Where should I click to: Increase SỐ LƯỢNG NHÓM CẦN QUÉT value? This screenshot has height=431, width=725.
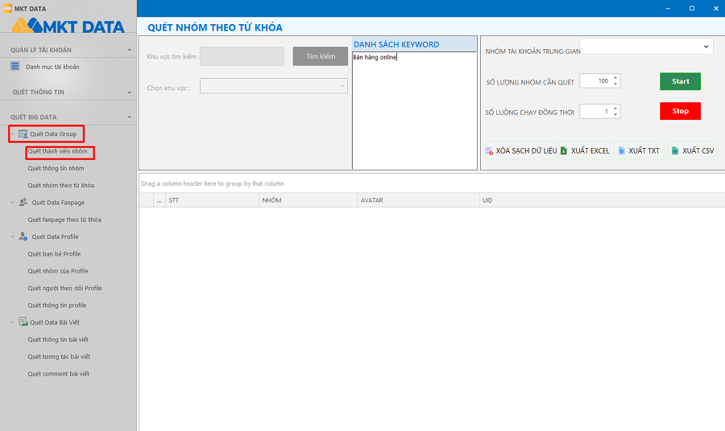point(616,78)
